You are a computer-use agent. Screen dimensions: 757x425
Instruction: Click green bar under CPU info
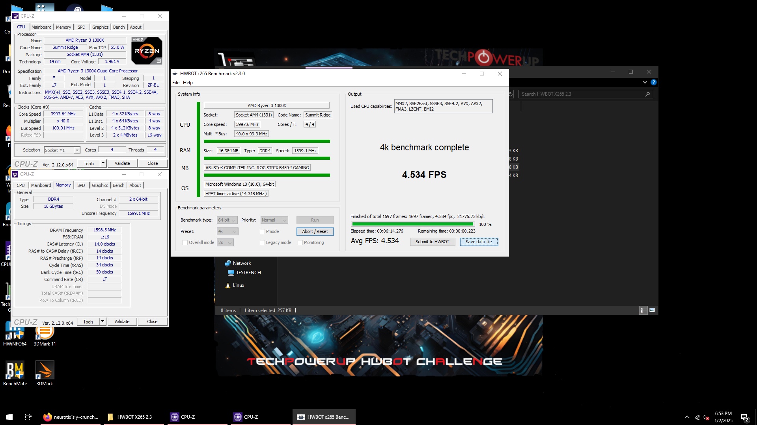(x=267, y=141)
